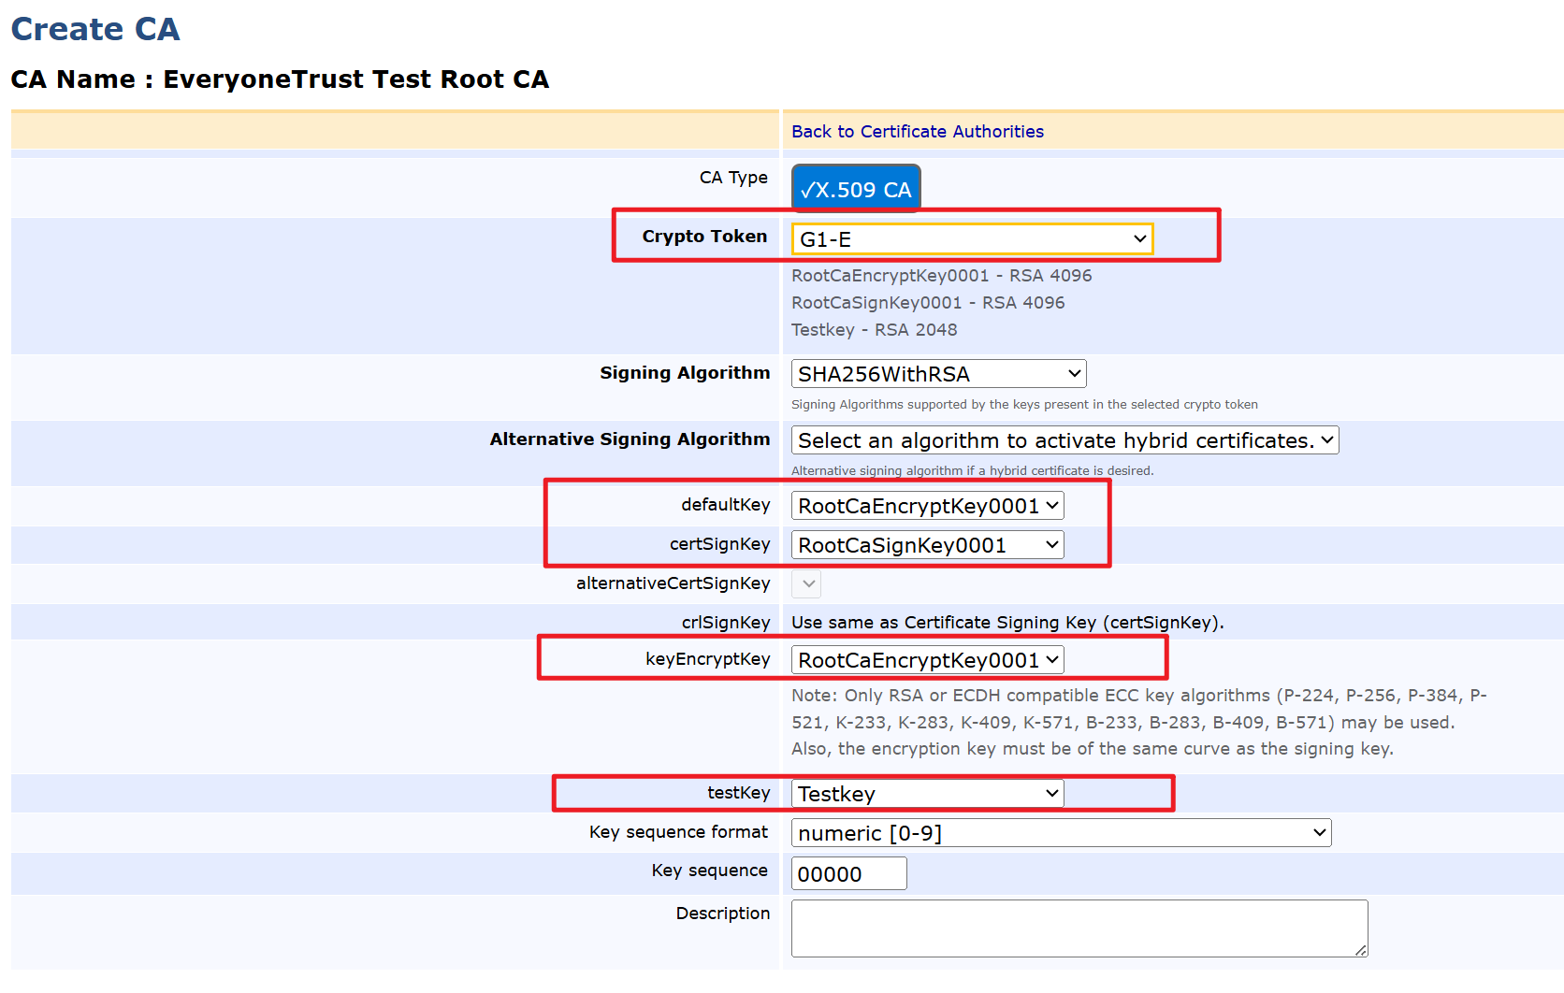Click into the Key sequence field

coord(848,874)
